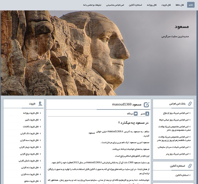Go to فال تاروت in the top menu
Image resolution: width=198 pixels, height=184 pixels.
pyautogui.click(x=166, y=5)
